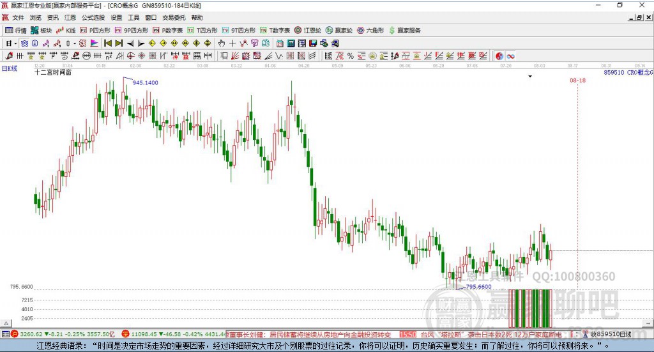This screenshot has height=352, width=654.
Task: Click the small black triangle above the chart
Action: point(530,76)
